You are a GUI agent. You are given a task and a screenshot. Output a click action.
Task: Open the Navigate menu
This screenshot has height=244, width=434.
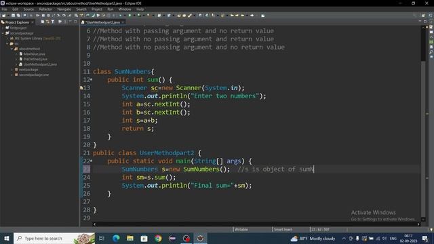tap(64, 9)
